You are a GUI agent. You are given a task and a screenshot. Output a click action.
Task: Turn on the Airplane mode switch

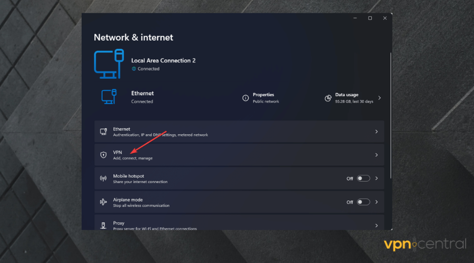pyautogui.click(x=363, y=201)
